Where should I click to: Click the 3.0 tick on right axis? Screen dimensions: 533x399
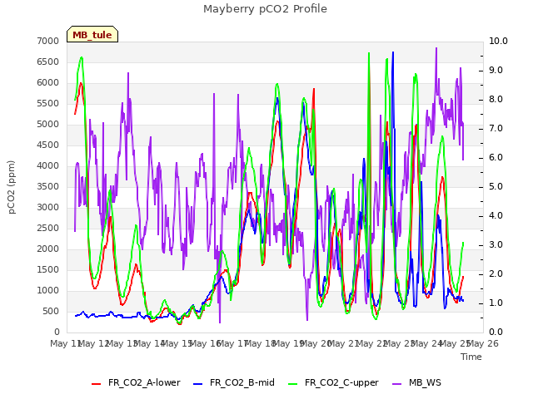(x=496, y=245)
